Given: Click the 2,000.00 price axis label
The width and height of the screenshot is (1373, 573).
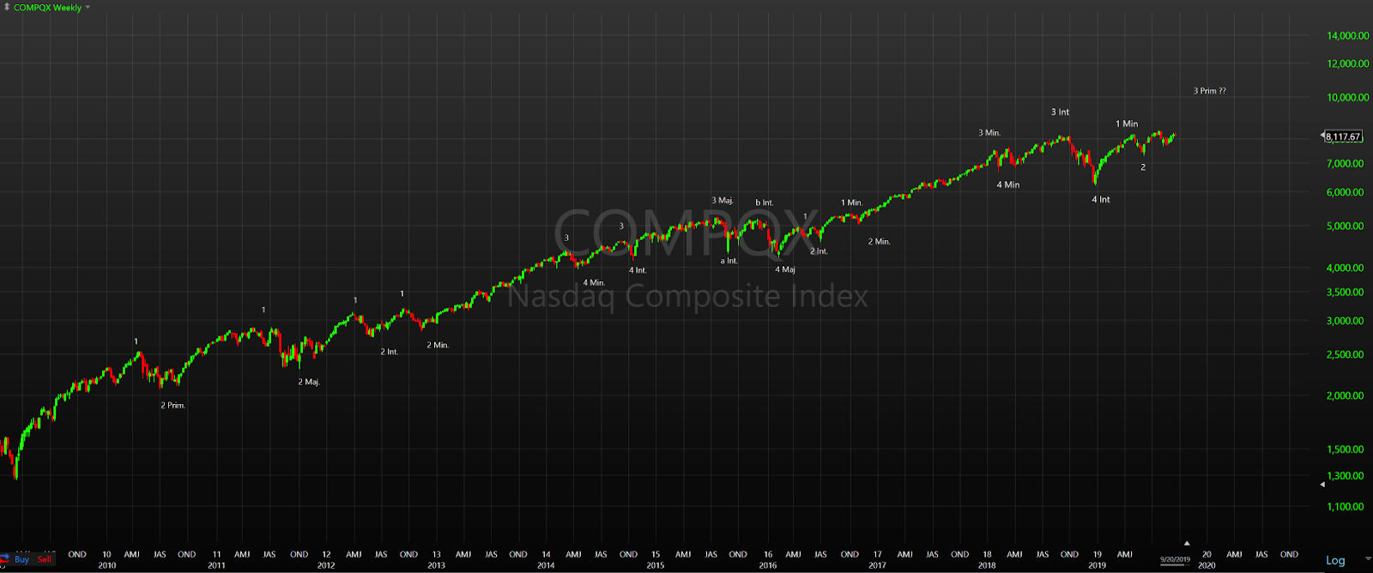Looking at the screenshot, I should click(1345, 396).
